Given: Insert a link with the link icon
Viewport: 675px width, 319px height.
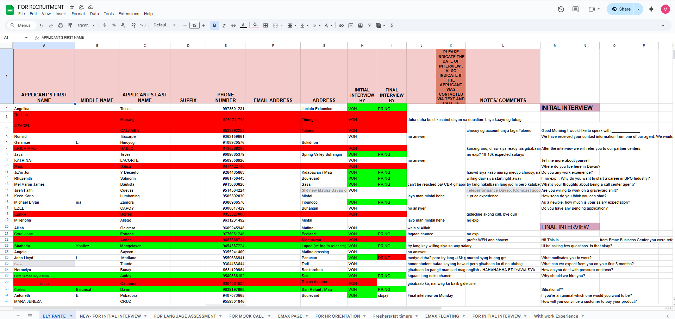Looking at the screenshot, I should pos(341,25).
